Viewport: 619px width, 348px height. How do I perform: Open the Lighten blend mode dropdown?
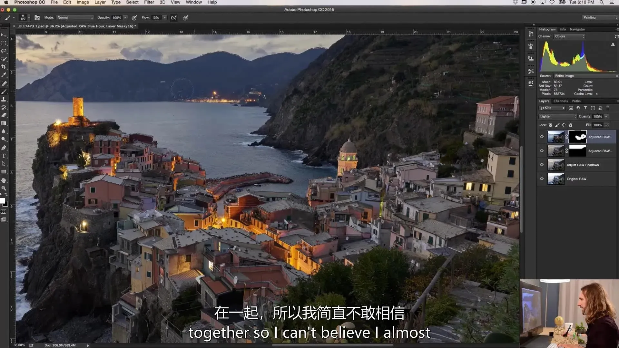coord(557,116)
